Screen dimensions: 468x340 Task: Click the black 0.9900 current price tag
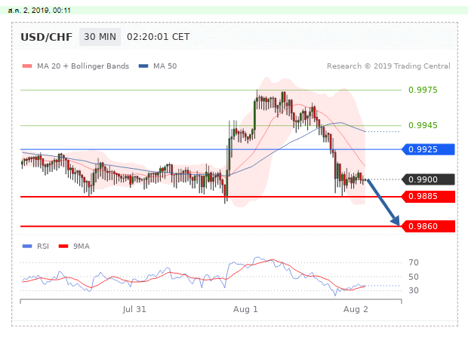pos(428,179)
